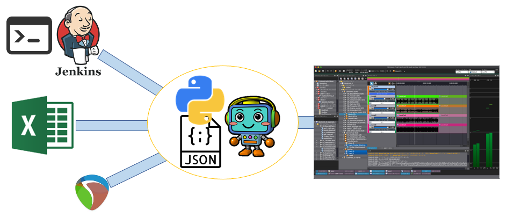The height and width of the screenshot is (217, 507).
Task: Start playback with the play button
Action: [x=340, y=71]
